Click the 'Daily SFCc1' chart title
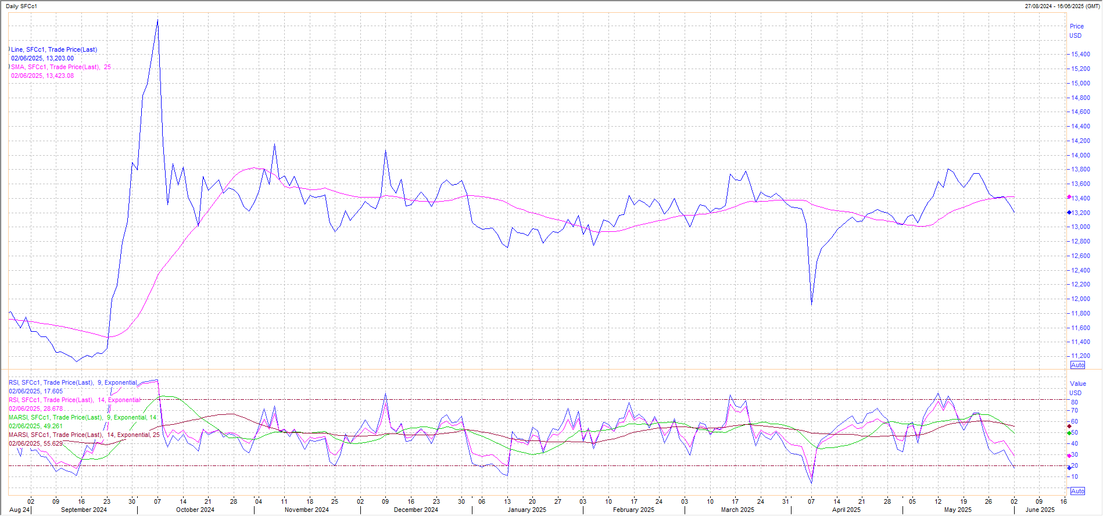Screen dimensions: 1103x516 tap(22, 6)
